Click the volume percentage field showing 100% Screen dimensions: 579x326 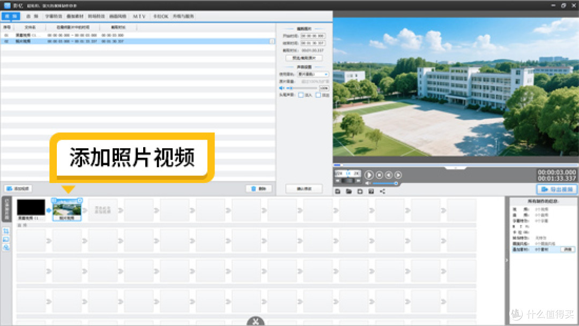[324, 88]
